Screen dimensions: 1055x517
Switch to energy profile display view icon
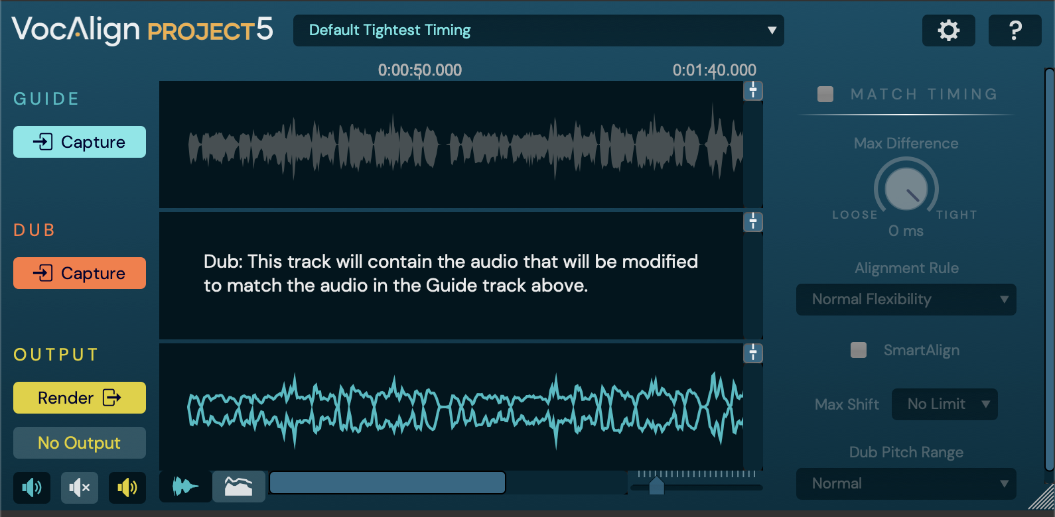[238, 487]
